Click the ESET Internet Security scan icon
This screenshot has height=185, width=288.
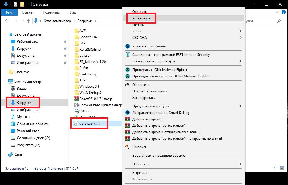click(128, 55)
